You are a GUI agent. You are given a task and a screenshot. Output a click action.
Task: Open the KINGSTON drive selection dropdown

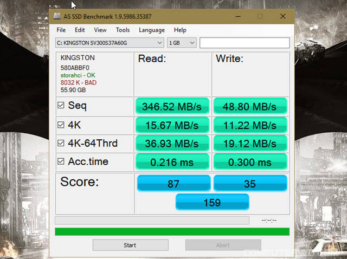coord(110,42)
